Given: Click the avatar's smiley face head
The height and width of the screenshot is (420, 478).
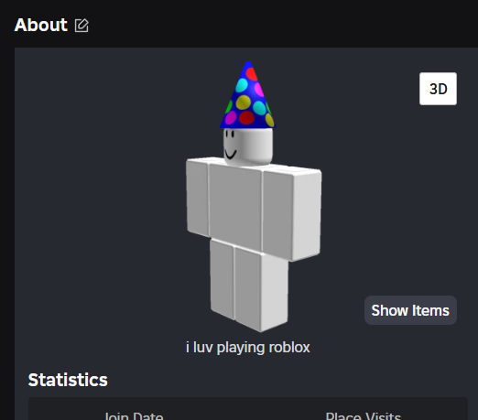Looking at the screenshot, I should [x=247, y=147].
